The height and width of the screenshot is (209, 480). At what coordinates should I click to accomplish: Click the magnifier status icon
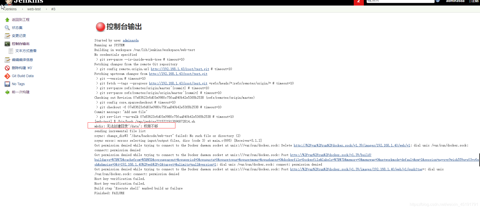[7, 28]
